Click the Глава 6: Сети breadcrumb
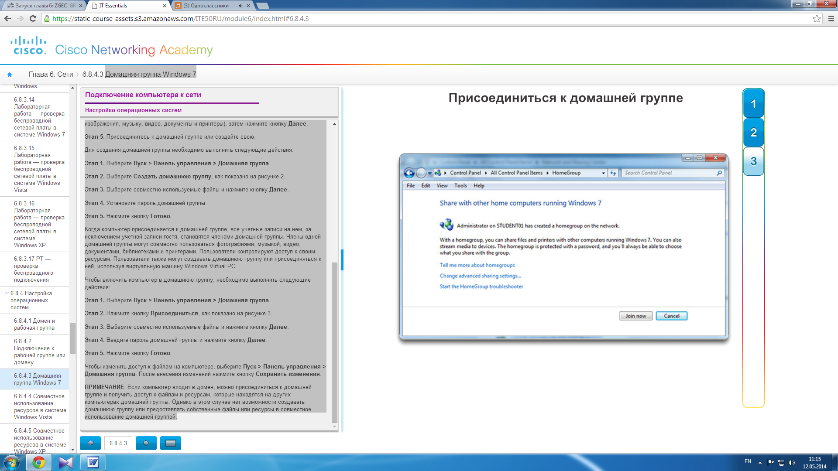 click(x=51, y=75)
